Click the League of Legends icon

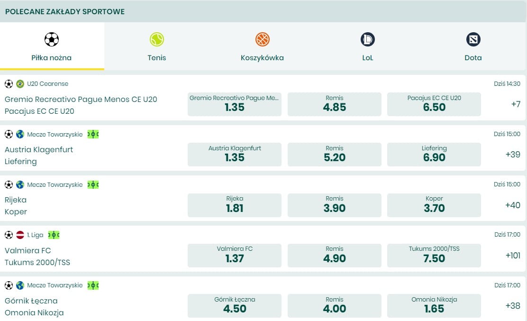click(x=367, y=39)
